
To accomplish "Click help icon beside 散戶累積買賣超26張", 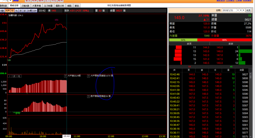I will pyautogui.click(x=89, y=96).
